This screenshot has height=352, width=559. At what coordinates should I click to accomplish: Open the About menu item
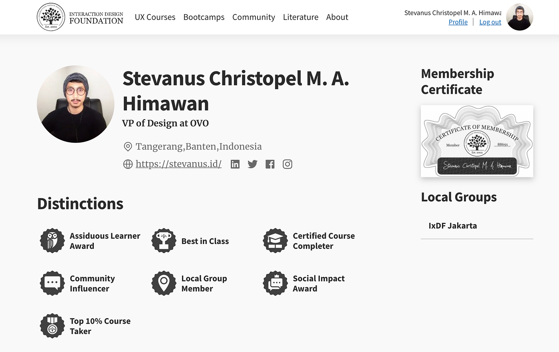tap(337, 17)
